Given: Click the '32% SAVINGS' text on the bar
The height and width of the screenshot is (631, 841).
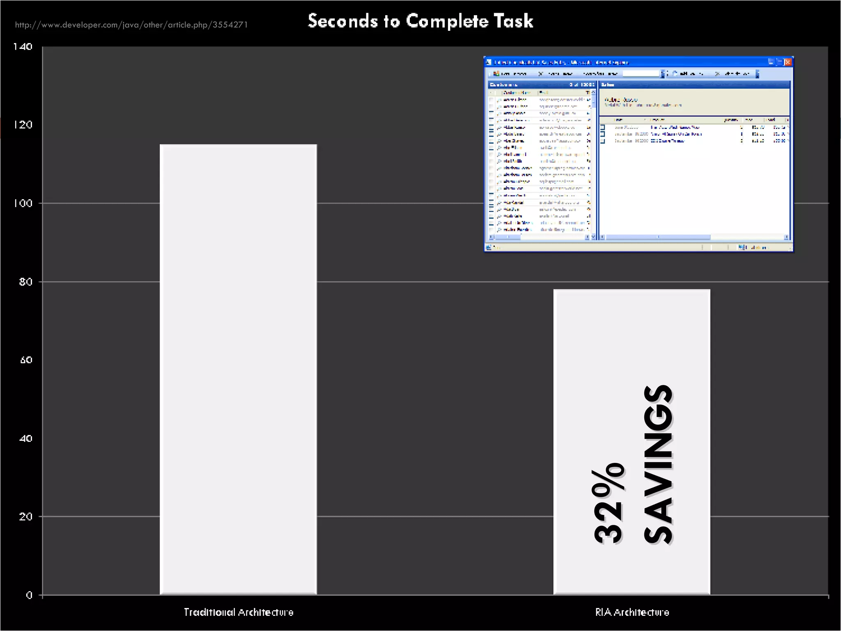Looking at the screenshot, I should point(633,465).
